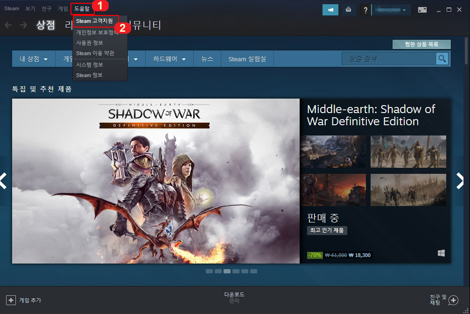Screen dimensions: 470x314
Task: Open the 상점 main tab
Action: click(46, 25)
